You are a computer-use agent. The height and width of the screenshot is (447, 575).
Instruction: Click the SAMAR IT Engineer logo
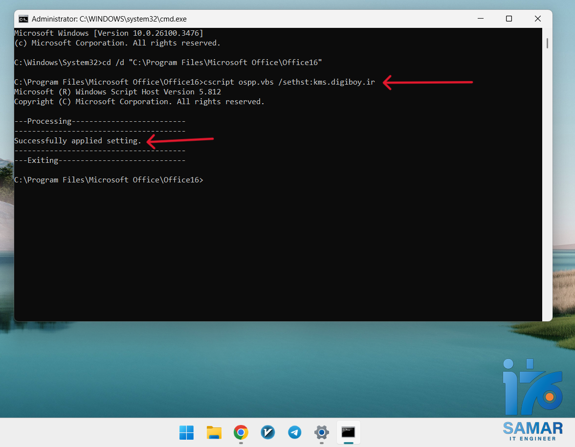pyautogui.click(x=532, y=400)
